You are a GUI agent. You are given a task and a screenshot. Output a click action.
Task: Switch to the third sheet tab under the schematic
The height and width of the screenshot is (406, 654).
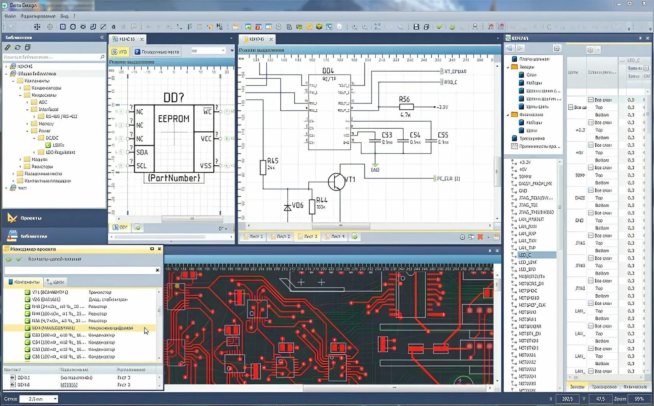click(x=307, y=236)
